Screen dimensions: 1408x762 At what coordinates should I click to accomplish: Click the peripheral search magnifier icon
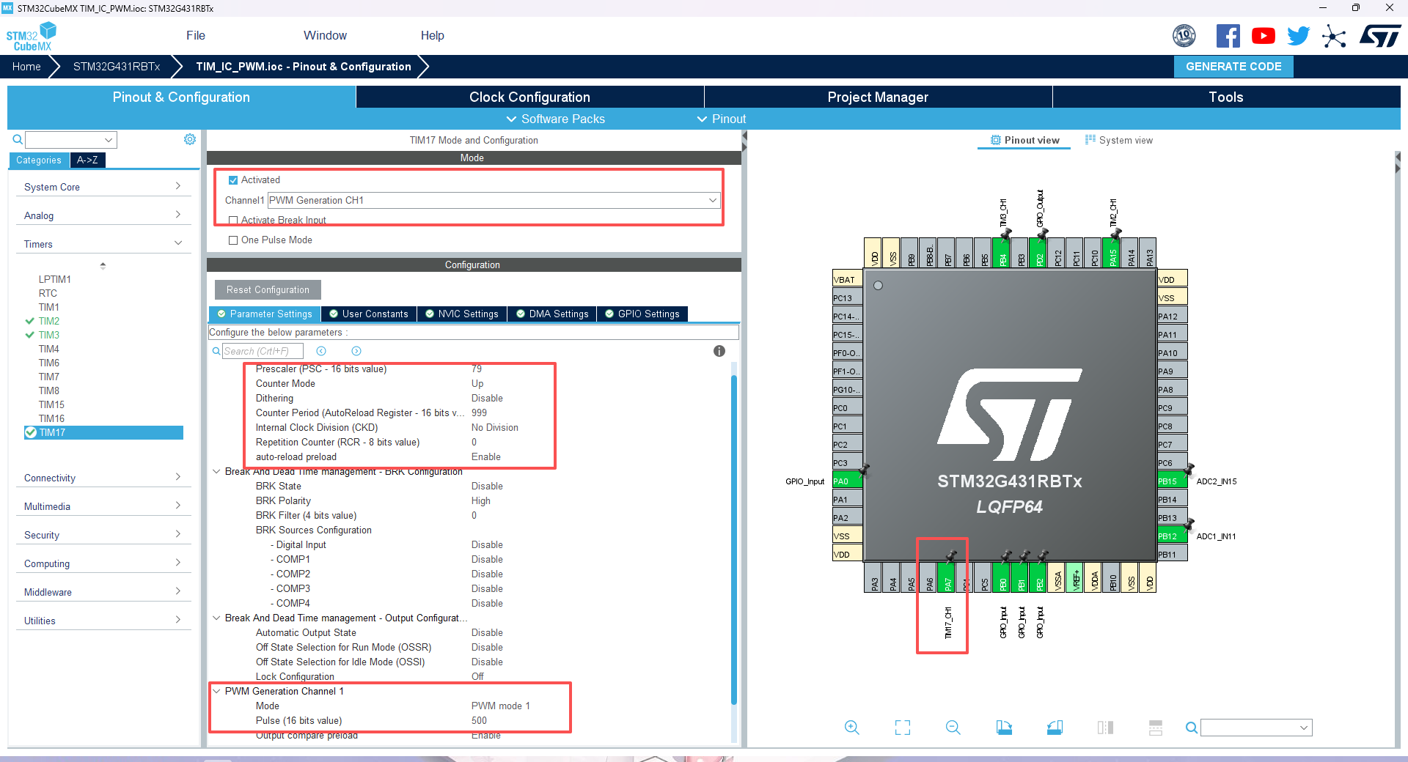(x=18, y=139)
